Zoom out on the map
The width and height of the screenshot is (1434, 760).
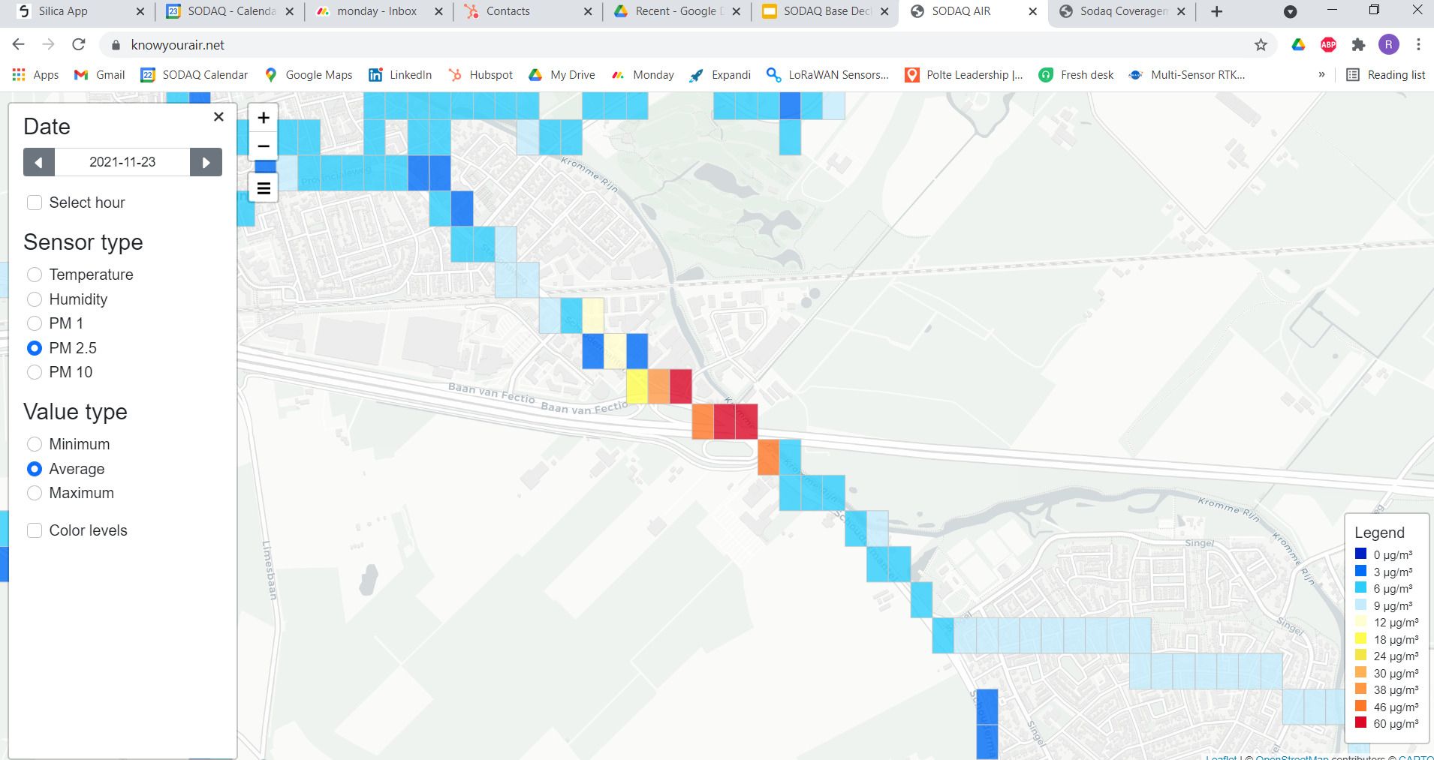[x=264, y=146]
